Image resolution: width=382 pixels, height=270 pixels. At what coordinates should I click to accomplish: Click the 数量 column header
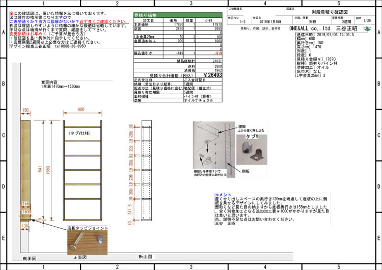(x=189, y=20)
